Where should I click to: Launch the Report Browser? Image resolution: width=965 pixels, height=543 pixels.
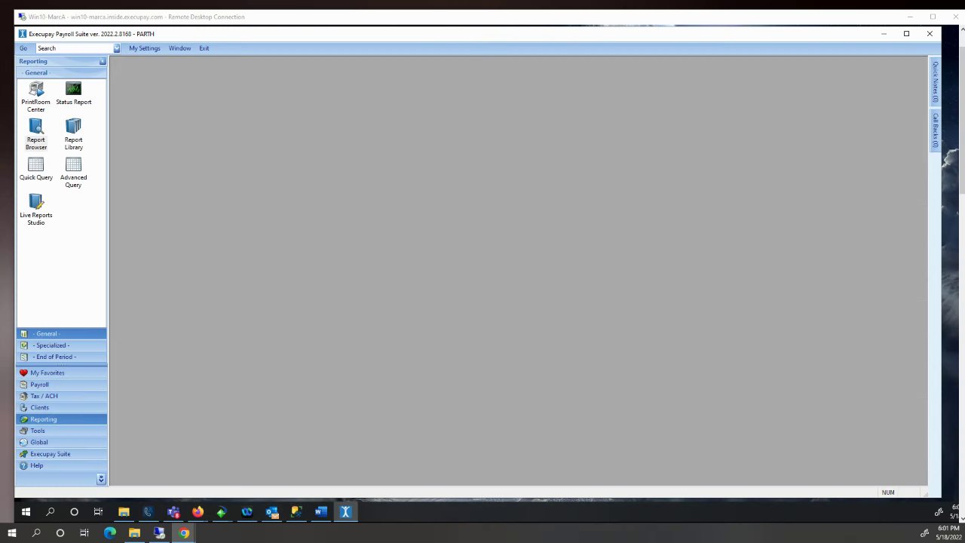[x=35, y=135]
